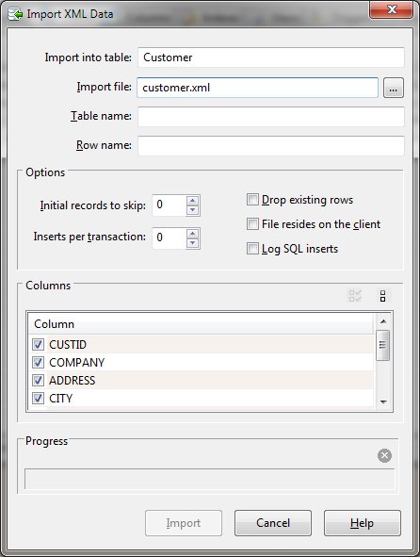420x557 pixels.
Task: Uncheck the COMPANY column checkbox
Action: pos(38,362)
